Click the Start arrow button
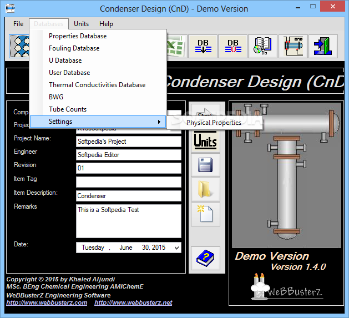This screenshot has height=318, width=349. point(205,110)
